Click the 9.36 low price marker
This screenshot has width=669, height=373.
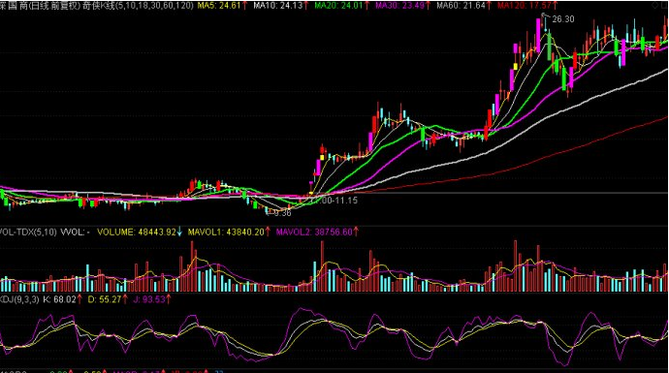(x=278, y=212)
